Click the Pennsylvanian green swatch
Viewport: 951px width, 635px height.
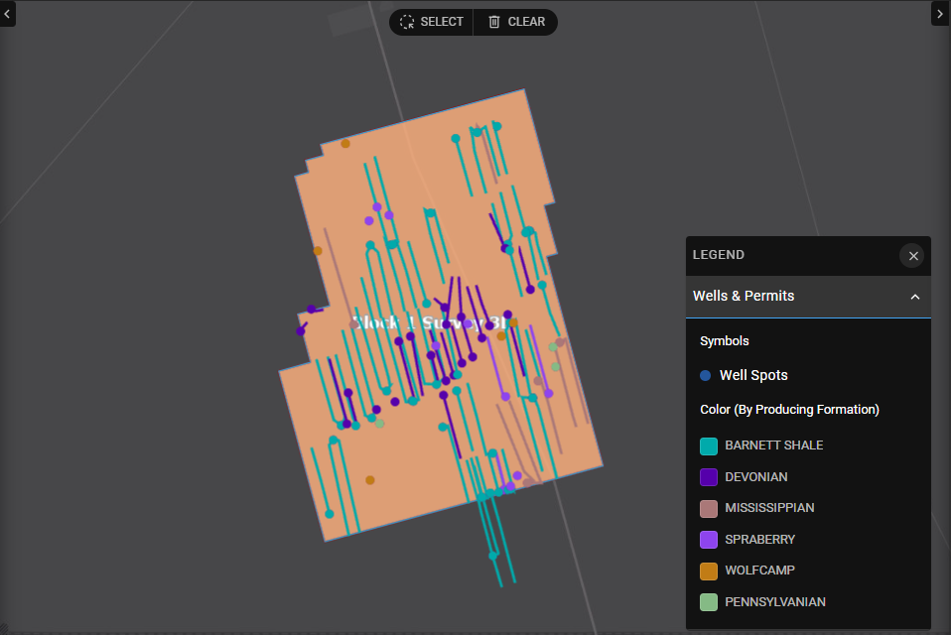(709, 602)
